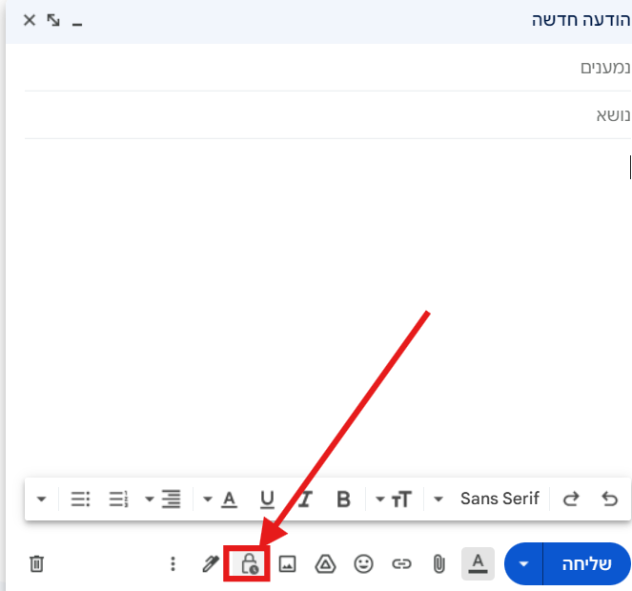Viewport: 632px width, 591px height.
Task: Toggle confidential mode lock icon
Action: click(x=250, y=563)
